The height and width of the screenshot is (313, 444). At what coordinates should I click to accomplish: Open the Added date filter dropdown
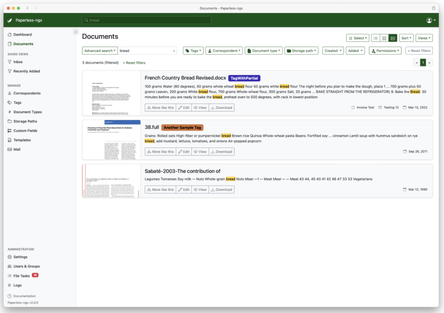point(356,51)
